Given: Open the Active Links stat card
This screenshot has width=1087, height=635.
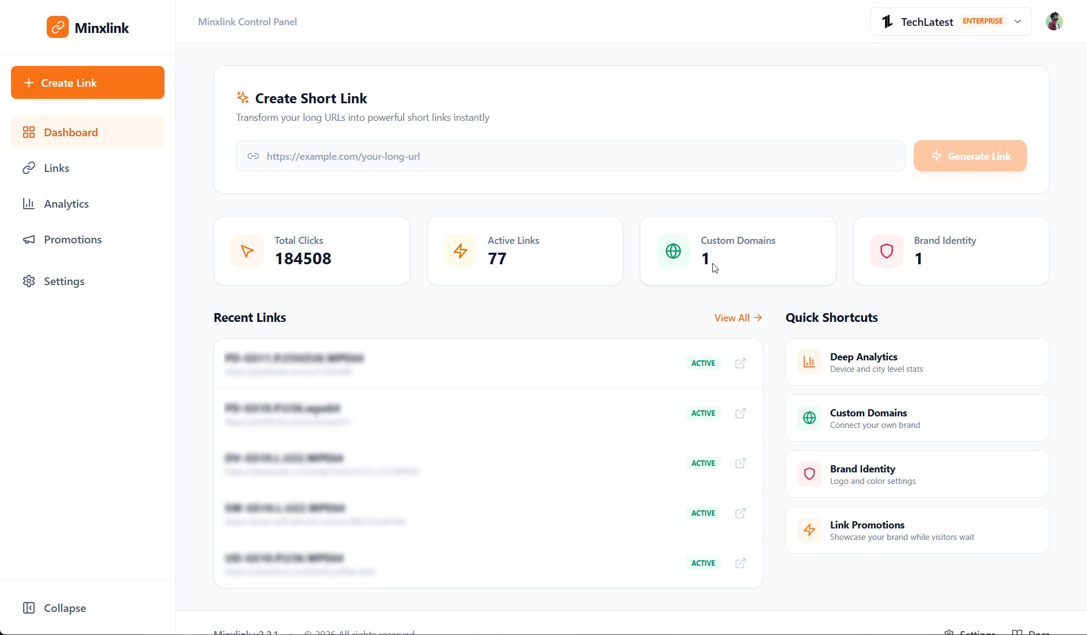Looking at the screenshot, I should (x=525, y=250).
